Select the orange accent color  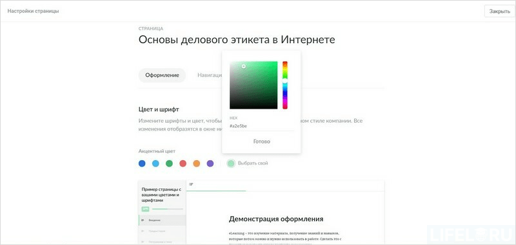point(197,163)
